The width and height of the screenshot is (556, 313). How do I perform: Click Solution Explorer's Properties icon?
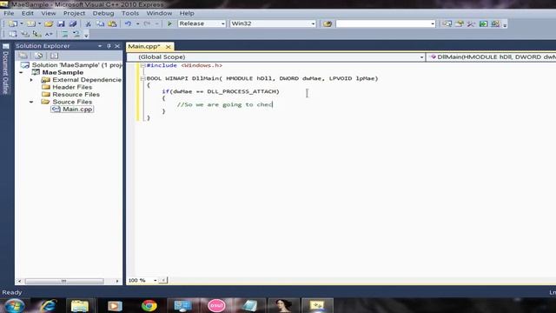click(x=23, y=56)
